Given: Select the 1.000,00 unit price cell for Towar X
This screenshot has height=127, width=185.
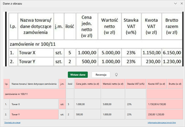Looking at the screenshot, I should click(88, 104).
